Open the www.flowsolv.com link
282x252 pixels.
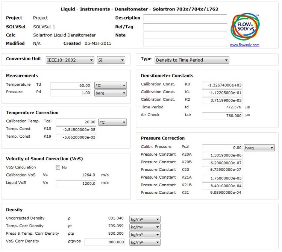coord(245,45)
